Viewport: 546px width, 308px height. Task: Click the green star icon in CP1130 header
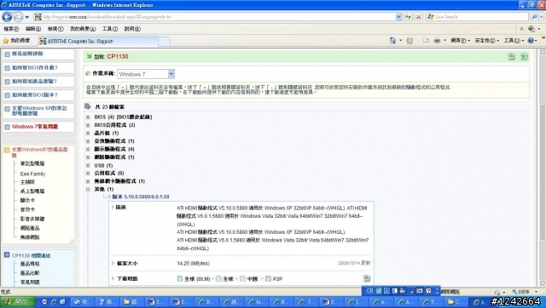tap(524, 57)
